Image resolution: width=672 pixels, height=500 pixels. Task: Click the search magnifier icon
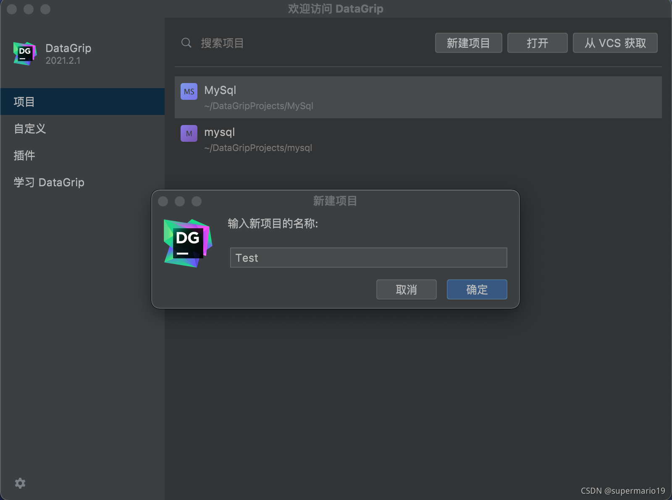click(x=186, y=43)
